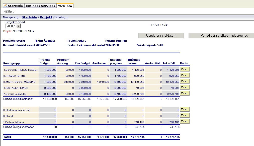Click Ingående balans value 19 986

click(x=139, y=88)
